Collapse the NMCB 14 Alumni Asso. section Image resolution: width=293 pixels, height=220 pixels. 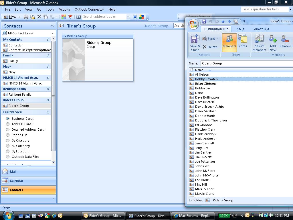pos(48,78)
